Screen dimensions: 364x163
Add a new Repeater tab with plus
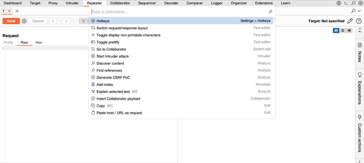coord(17,11)
